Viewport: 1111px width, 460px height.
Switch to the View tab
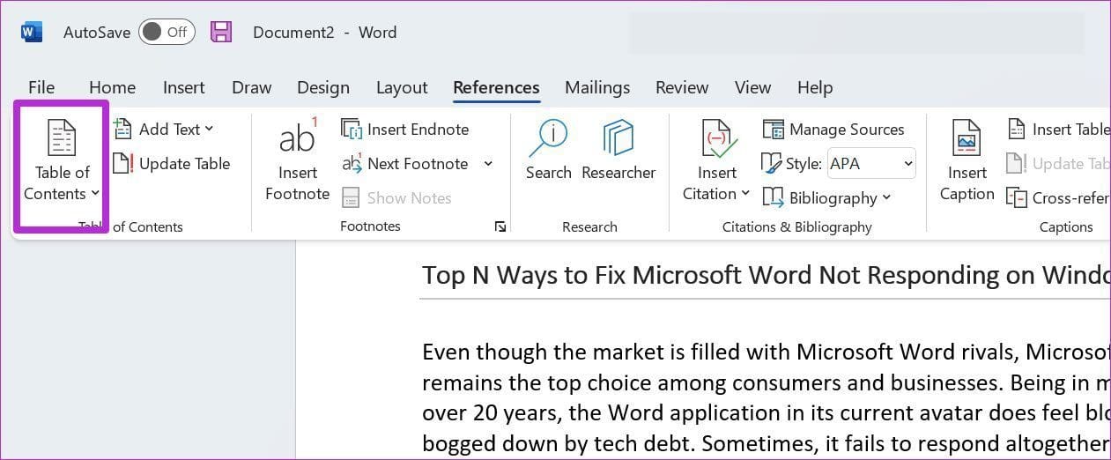752,87
